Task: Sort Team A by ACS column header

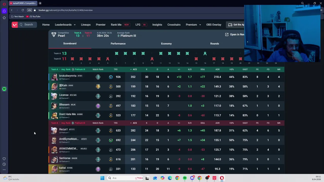Action: click(133, 69)
